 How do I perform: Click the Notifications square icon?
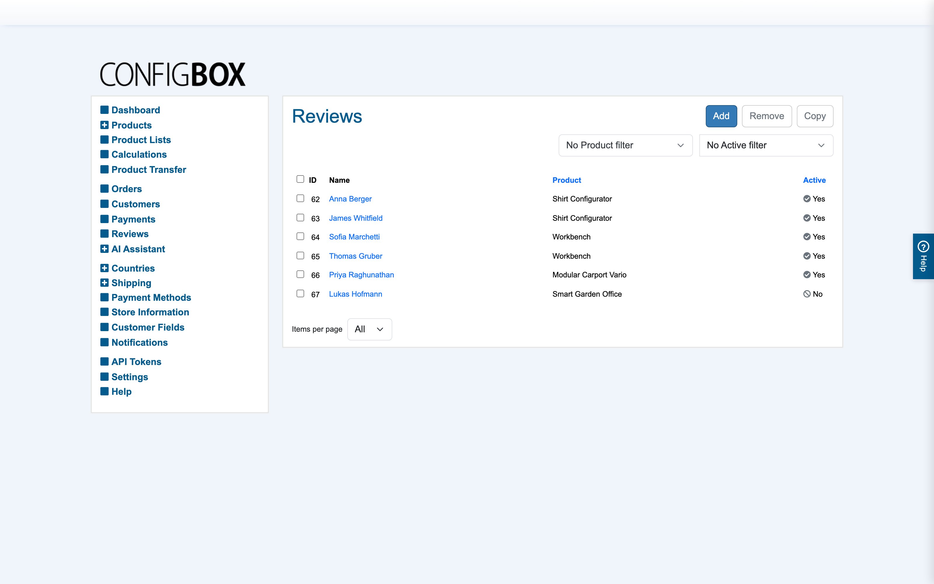point(104,342)
